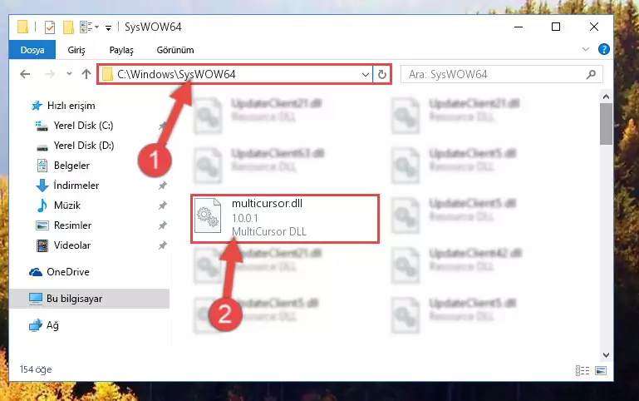Viewport: 639px width, 401px height.
Task: Open Yerel Disk (D:) in the sidebar
Action: pos(84,146)
